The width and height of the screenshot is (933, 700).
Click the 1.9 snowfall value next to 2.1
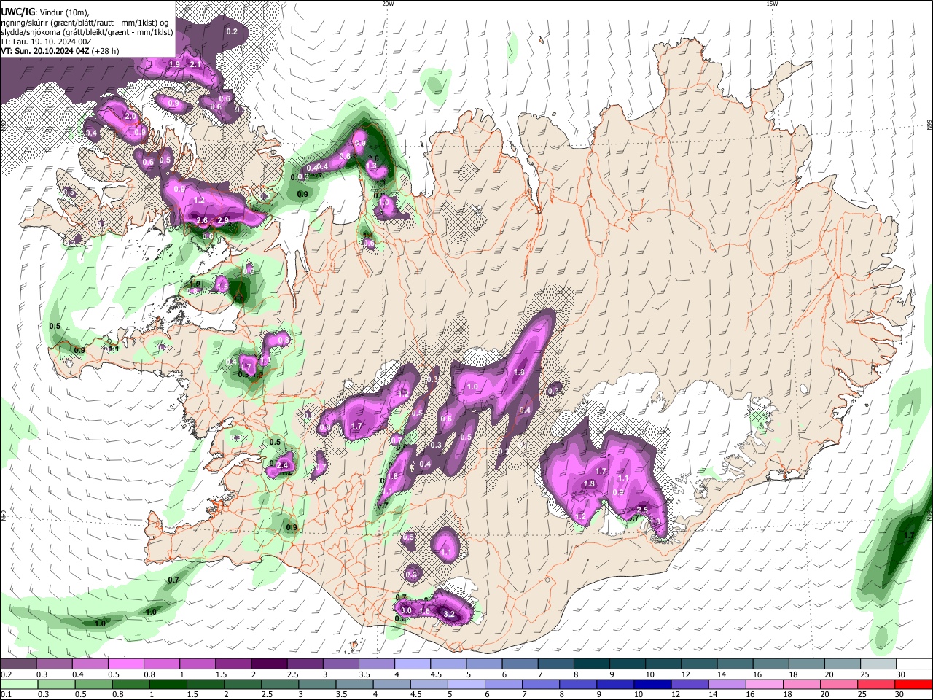point(174,64)
